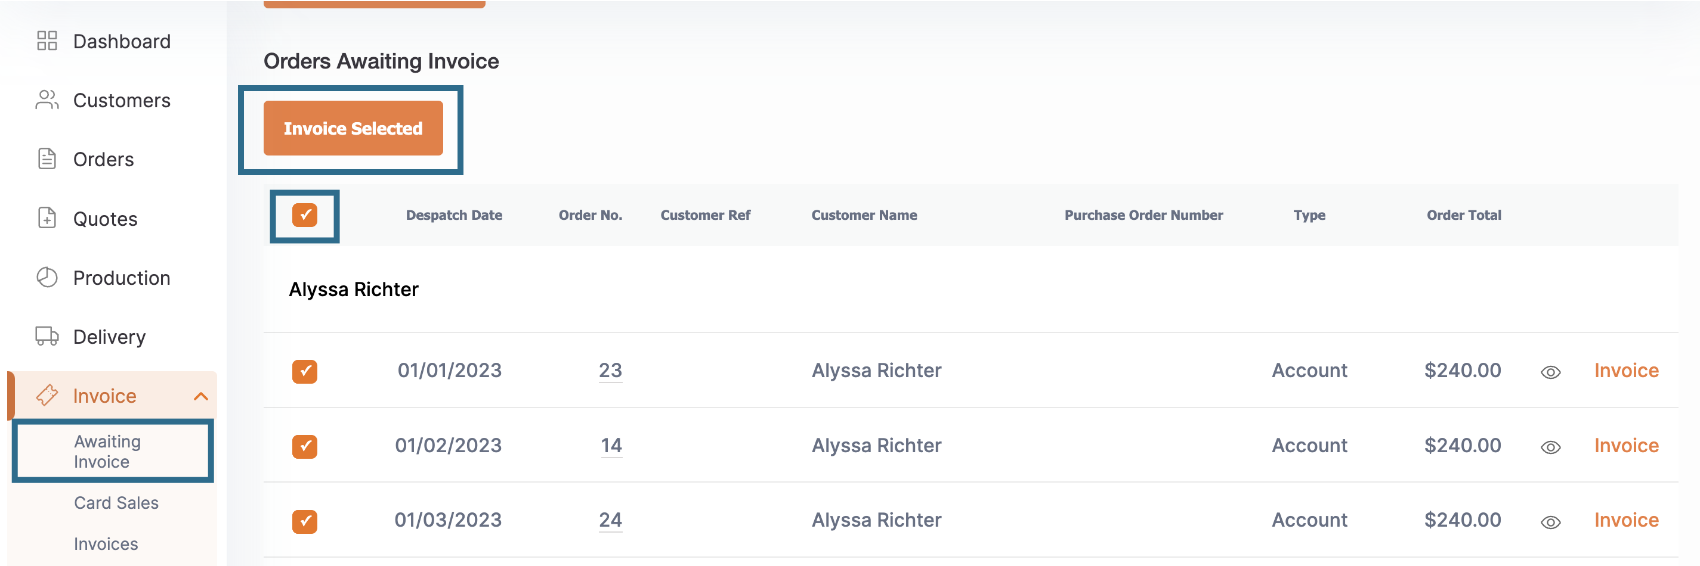View order 23 using eye icon

tap(1550, 372)
